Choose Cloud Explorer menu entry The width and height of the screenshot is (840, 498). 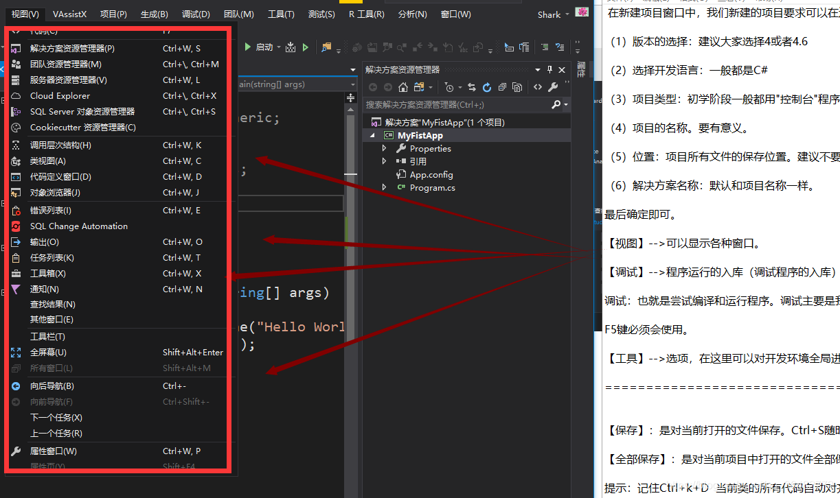122,96
